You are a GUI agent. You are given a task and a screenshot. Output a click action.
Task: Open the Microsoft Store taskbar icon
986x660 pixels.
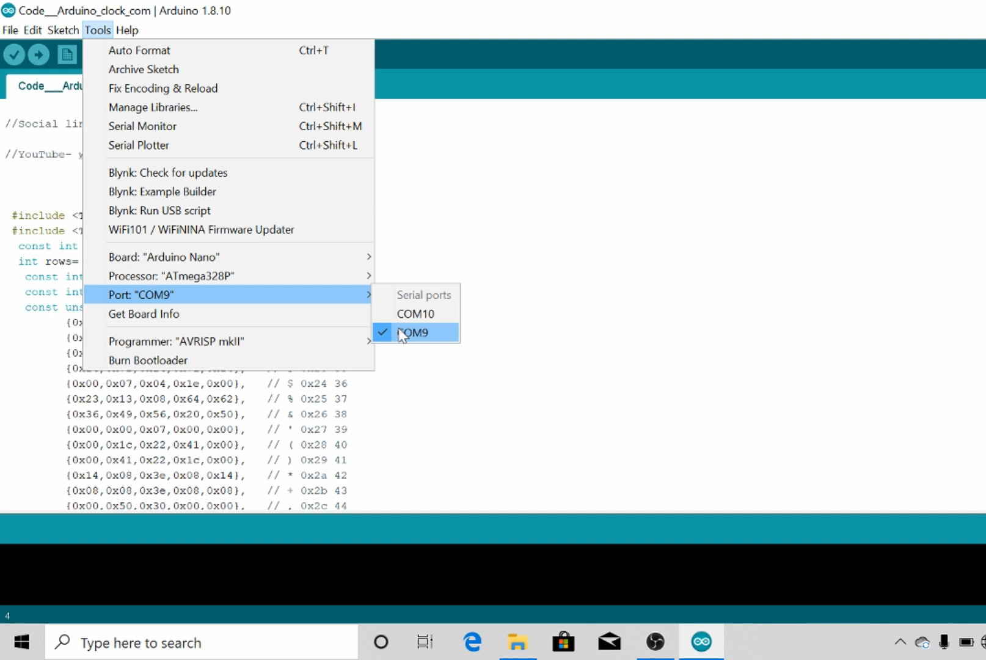[563, 642]
